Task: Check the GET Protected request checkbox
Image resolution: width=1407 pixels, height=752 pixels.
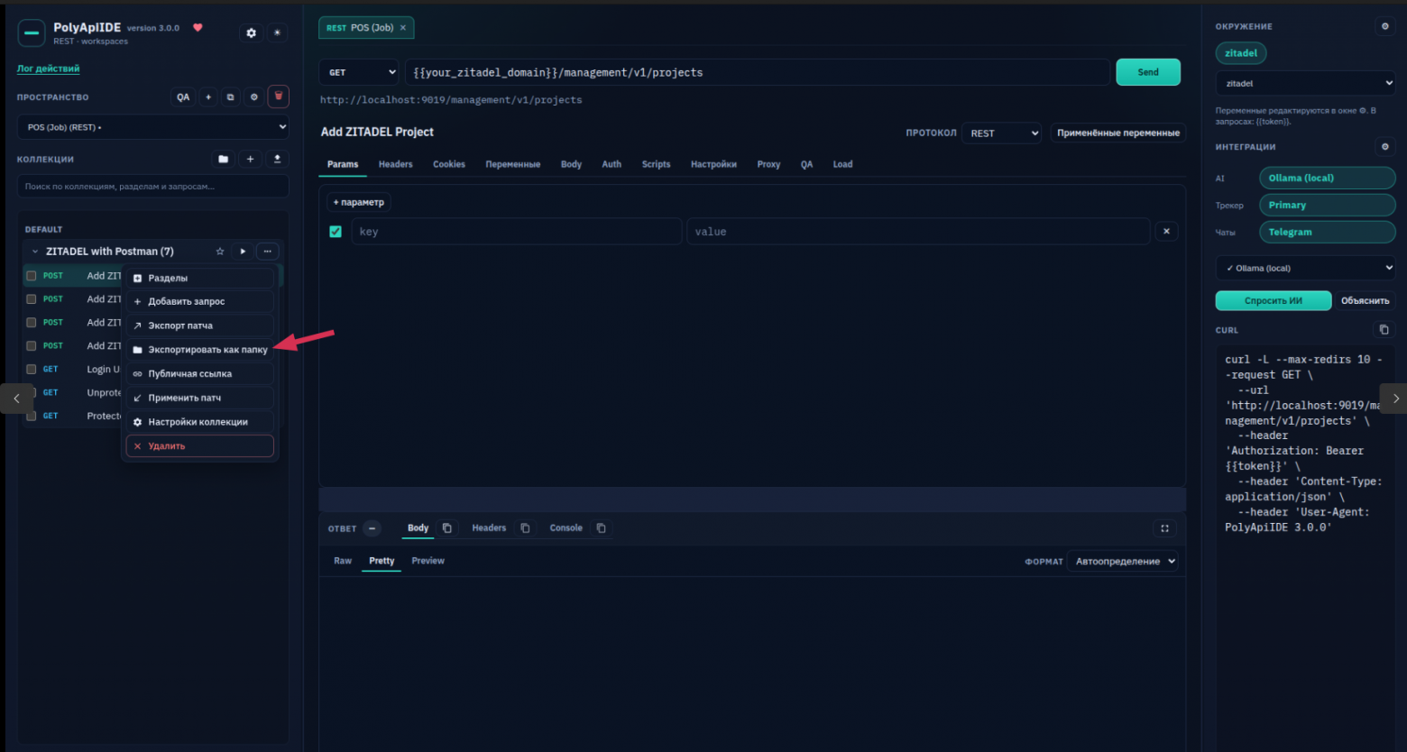Action: point(32,417)
